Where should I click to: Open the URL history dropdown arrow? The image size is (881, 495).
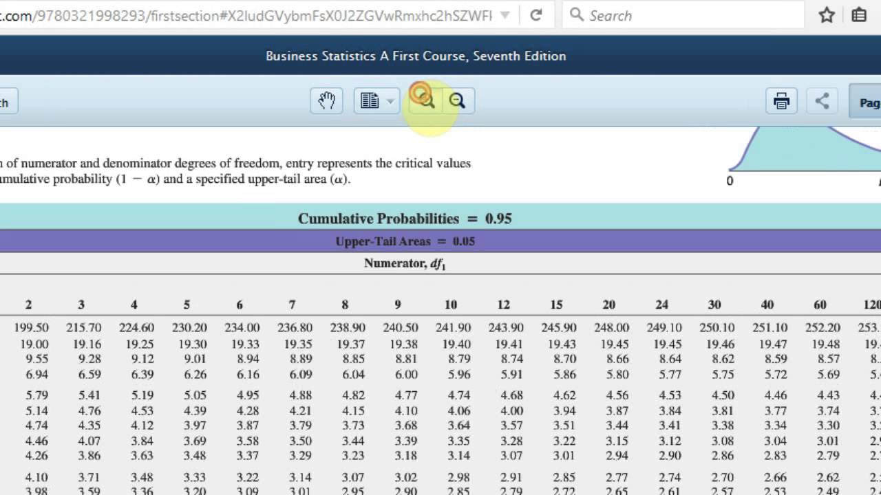505,15
